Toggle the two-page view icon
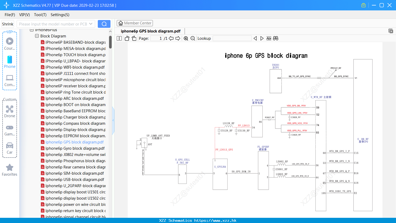 119,38
